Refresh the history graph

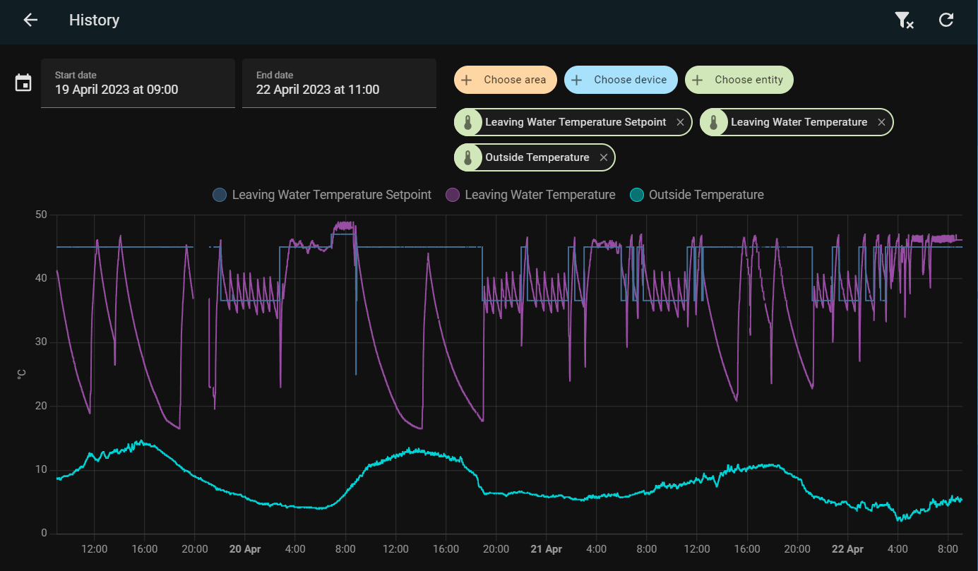tap(946, 20)
